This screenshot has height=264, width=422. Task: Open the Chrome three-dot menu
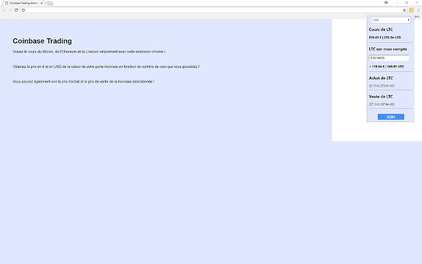pos(418,10)
